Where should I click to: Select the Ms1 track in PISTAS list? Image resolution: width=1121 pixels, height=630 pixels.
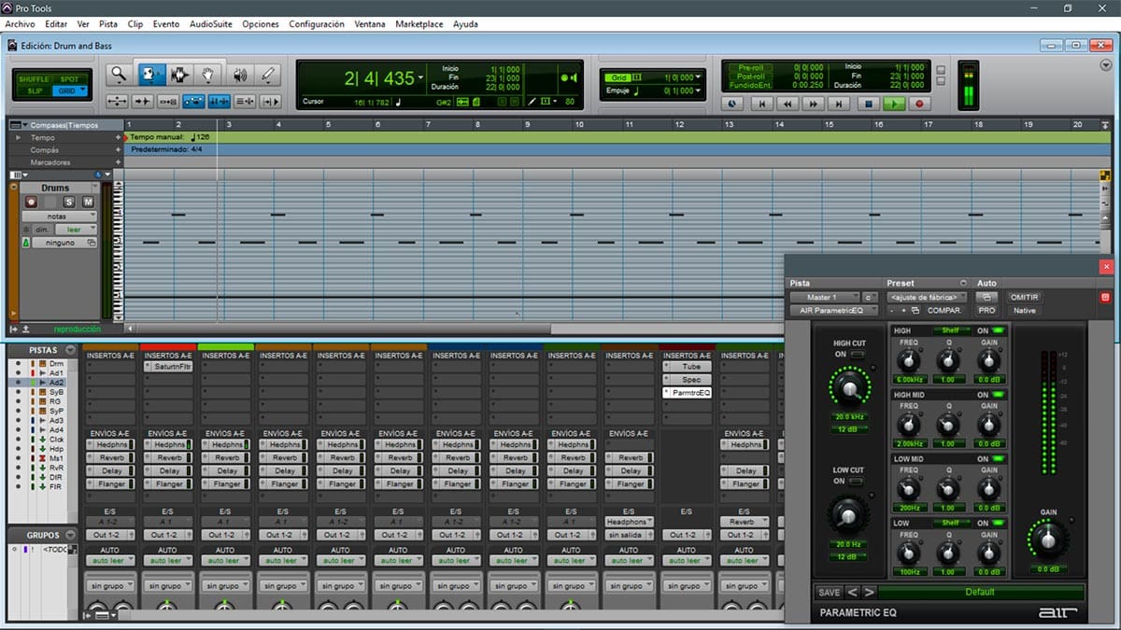click(55, 458)
